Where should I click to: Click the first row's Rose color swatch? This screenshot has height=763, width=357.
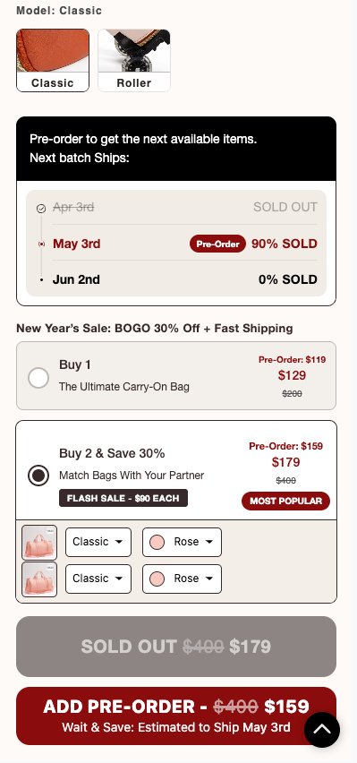pyautogui.click(x=157, y=542)
